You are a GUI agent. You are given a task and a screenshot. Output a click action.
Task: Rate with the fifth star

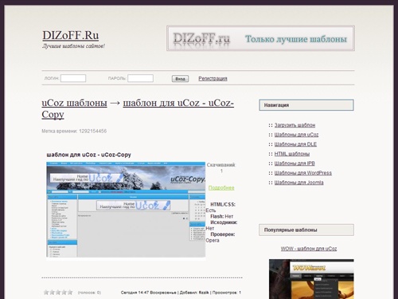pos(70,293)
